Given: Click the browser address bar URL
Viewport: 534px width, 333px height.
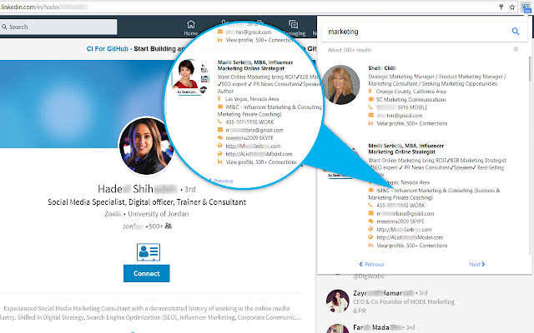Looking at the screenshot, I should click(x=44, y=7).
